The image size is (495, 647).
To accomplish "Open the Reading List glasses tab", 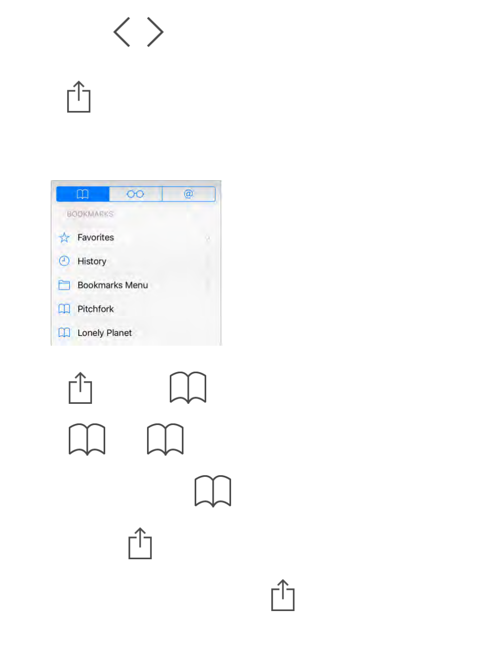I will pos(136,194).
